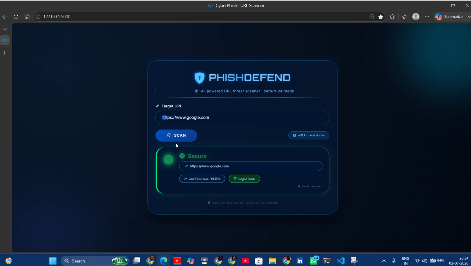The width and height of the screenshot is (471, 266).
Task: Click the scanned URL https://www.google.com in the result
Action: (209, 166)
